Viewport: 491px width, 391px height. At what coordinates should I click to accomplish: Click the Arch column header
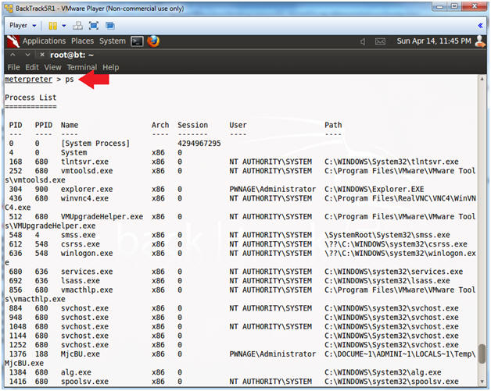pyautogui.click(x=160, y=125)
